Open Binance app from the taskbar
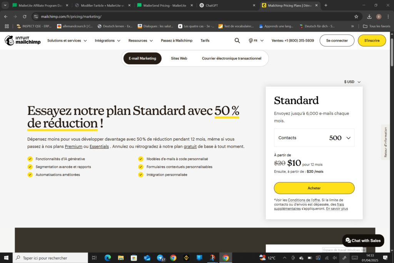The height and width of the screenshot is (263, 394). pos(186,258)
